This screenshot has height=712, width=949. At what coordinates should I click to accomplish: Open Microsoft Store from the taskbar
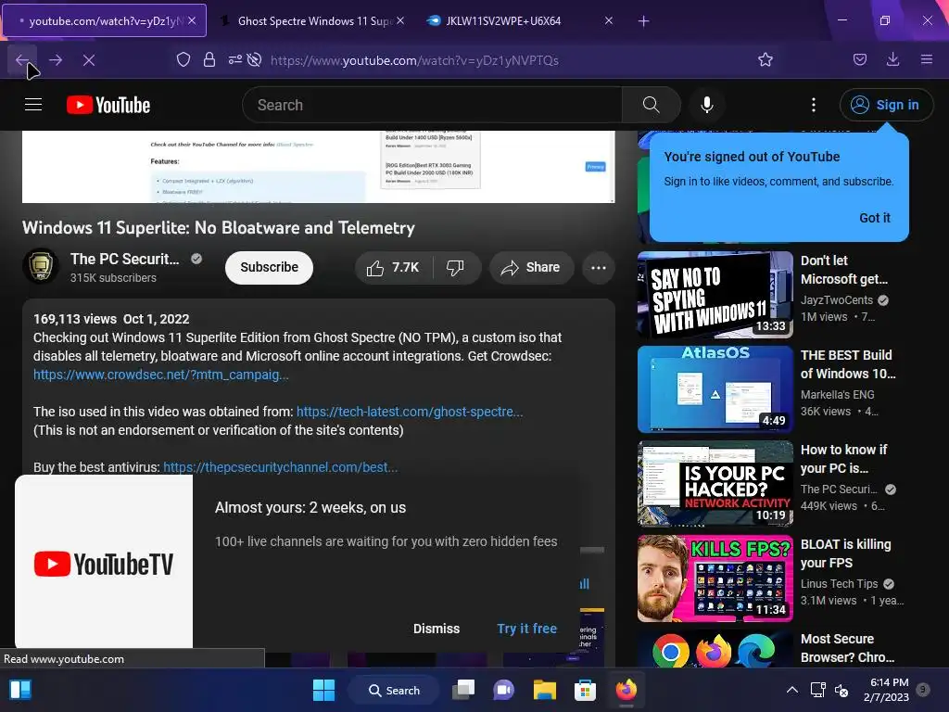tap(585, 690)
